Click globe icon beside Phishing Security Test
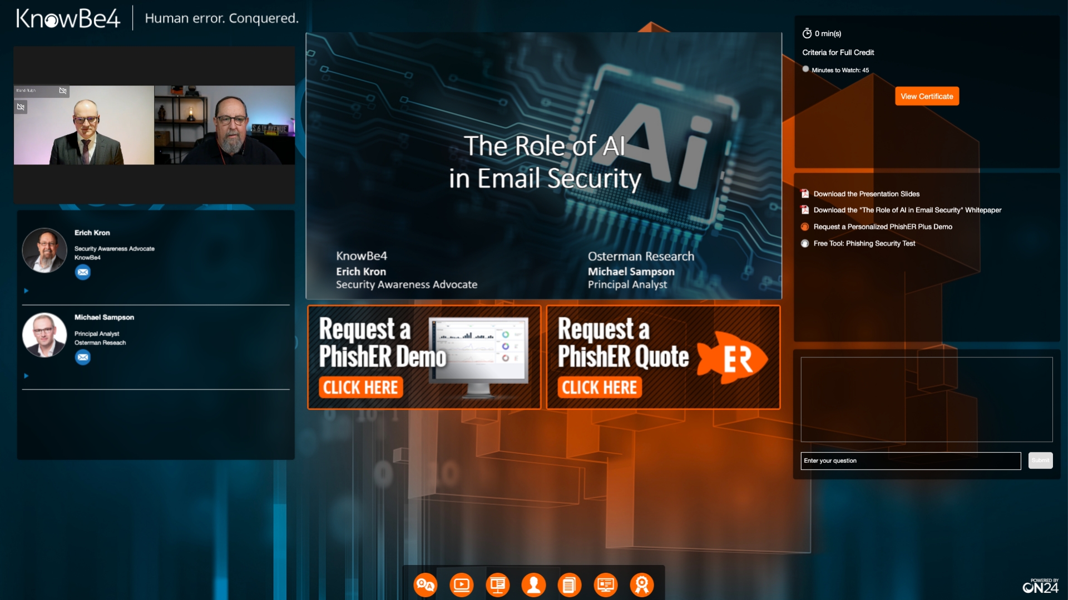Viewport: 1068px width, 600px height. click(805, 243)
